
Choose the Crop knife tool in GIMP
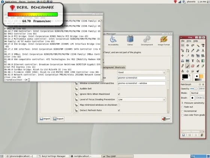(187, 56)
